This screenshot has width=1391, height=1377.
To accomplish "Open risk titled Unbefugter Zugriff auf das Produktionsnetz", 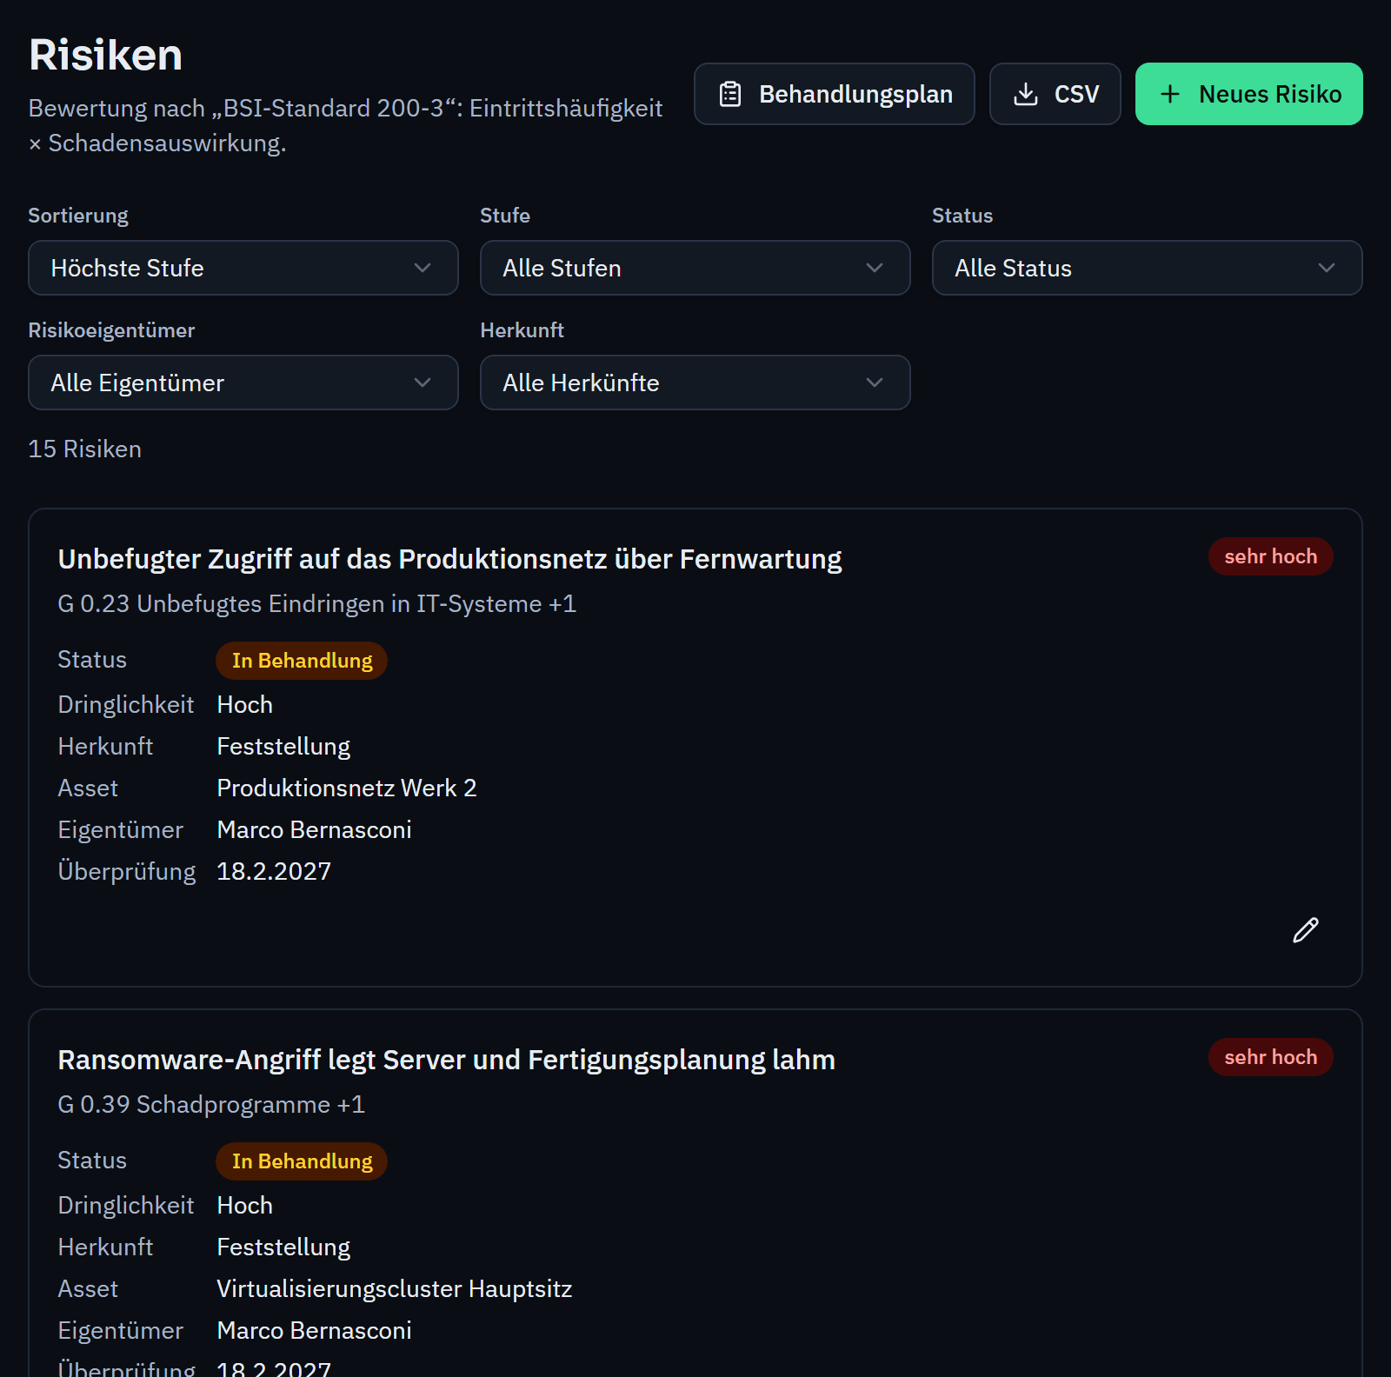I will click(x=449, y=559).
